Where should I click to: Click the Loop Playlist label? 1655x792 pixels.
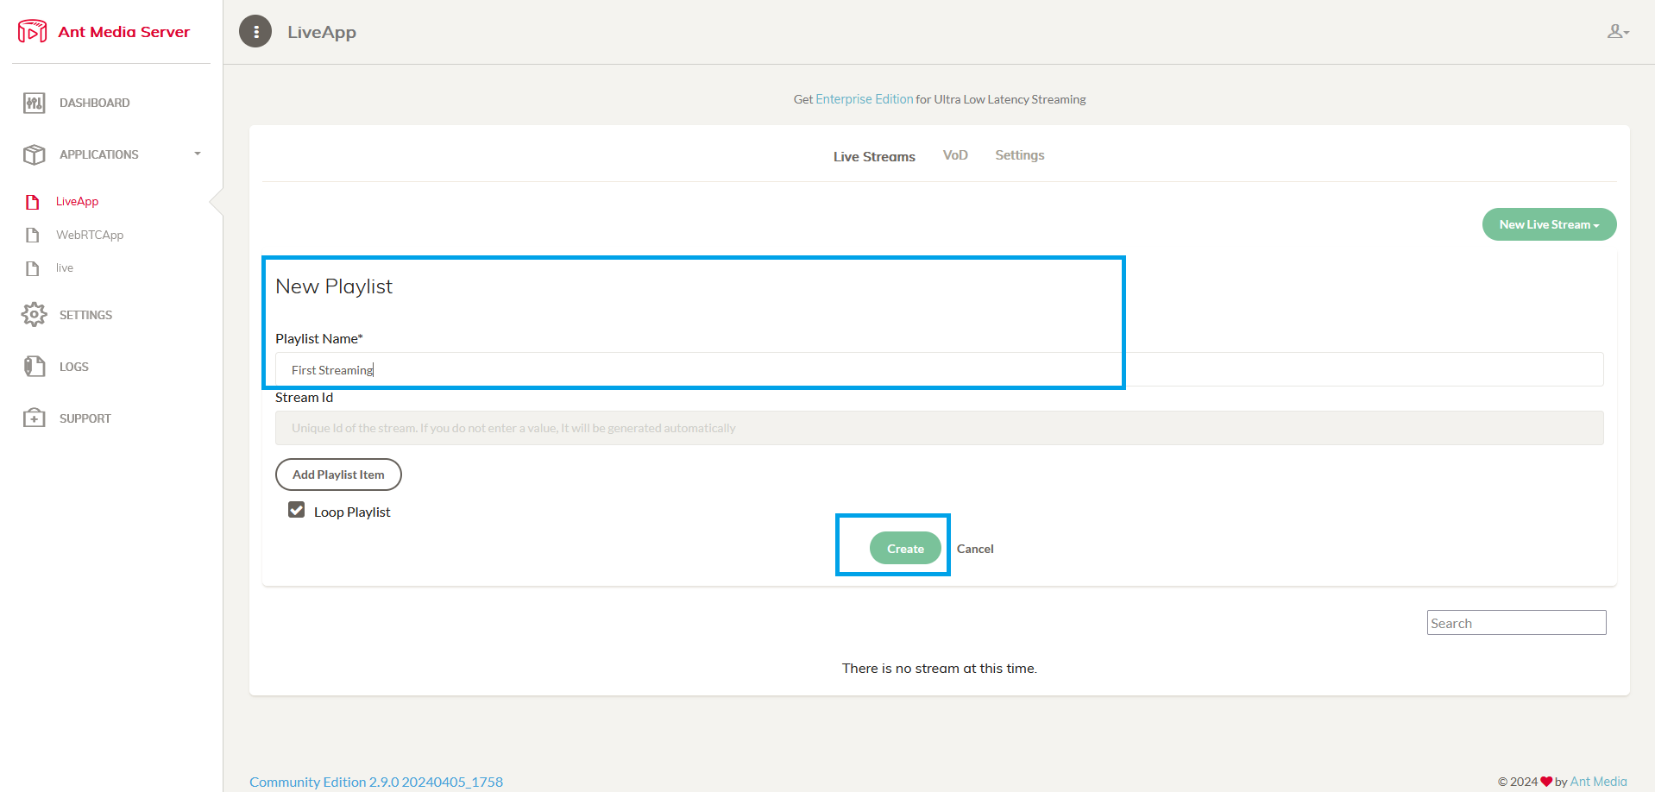[x=352, y=512]
